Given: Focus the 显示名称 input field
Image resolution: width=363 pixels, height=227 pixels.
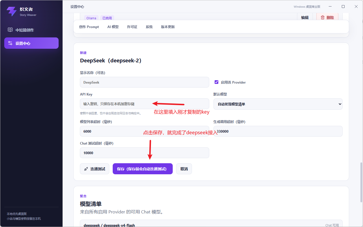Looking at the screenshot, I should [145, 82].
